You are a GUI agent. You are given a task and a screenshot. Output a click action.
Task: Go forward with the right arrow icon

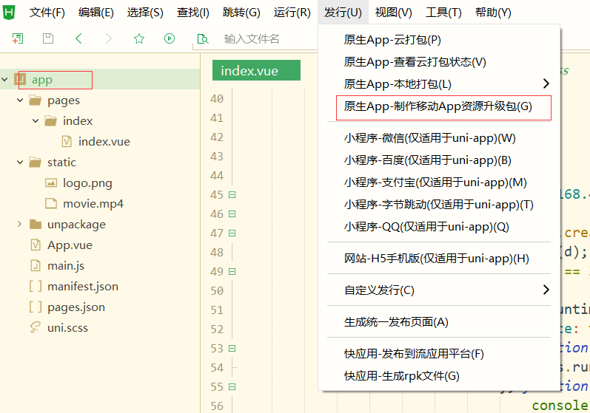(108, 38)
